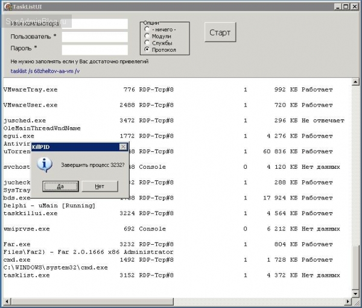Click the 'taskkillui.exe' process name

point(30,213)
